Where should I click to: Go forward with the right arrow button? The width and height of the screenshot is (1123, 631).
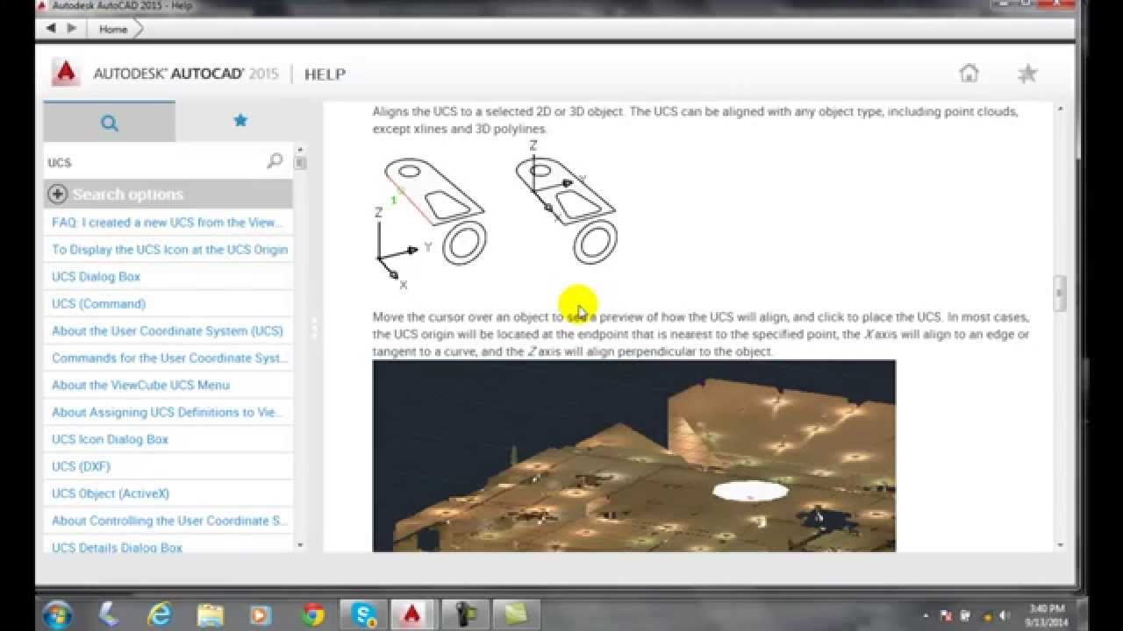[x=72, y=29]
